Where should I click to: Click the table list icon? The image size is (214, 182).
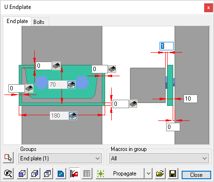click(x=87, y=174)
